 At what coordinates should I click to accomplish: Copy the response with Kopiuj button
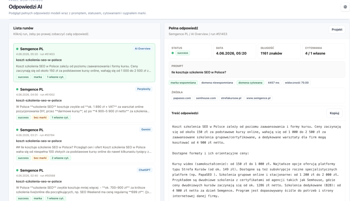click(334, 113)
